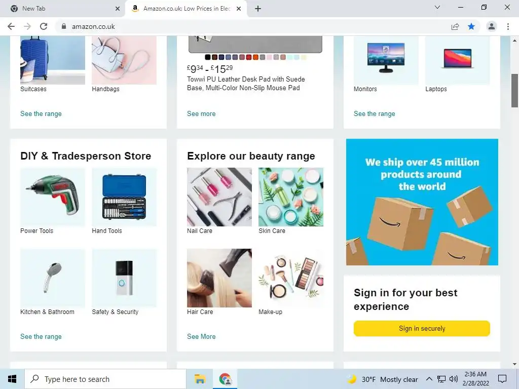Viewport: 519px width, 389px height.
Task: Show hidden system tray icons
Action: coord(429,379)
